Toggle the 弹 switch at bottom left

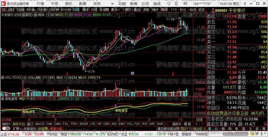6,128
